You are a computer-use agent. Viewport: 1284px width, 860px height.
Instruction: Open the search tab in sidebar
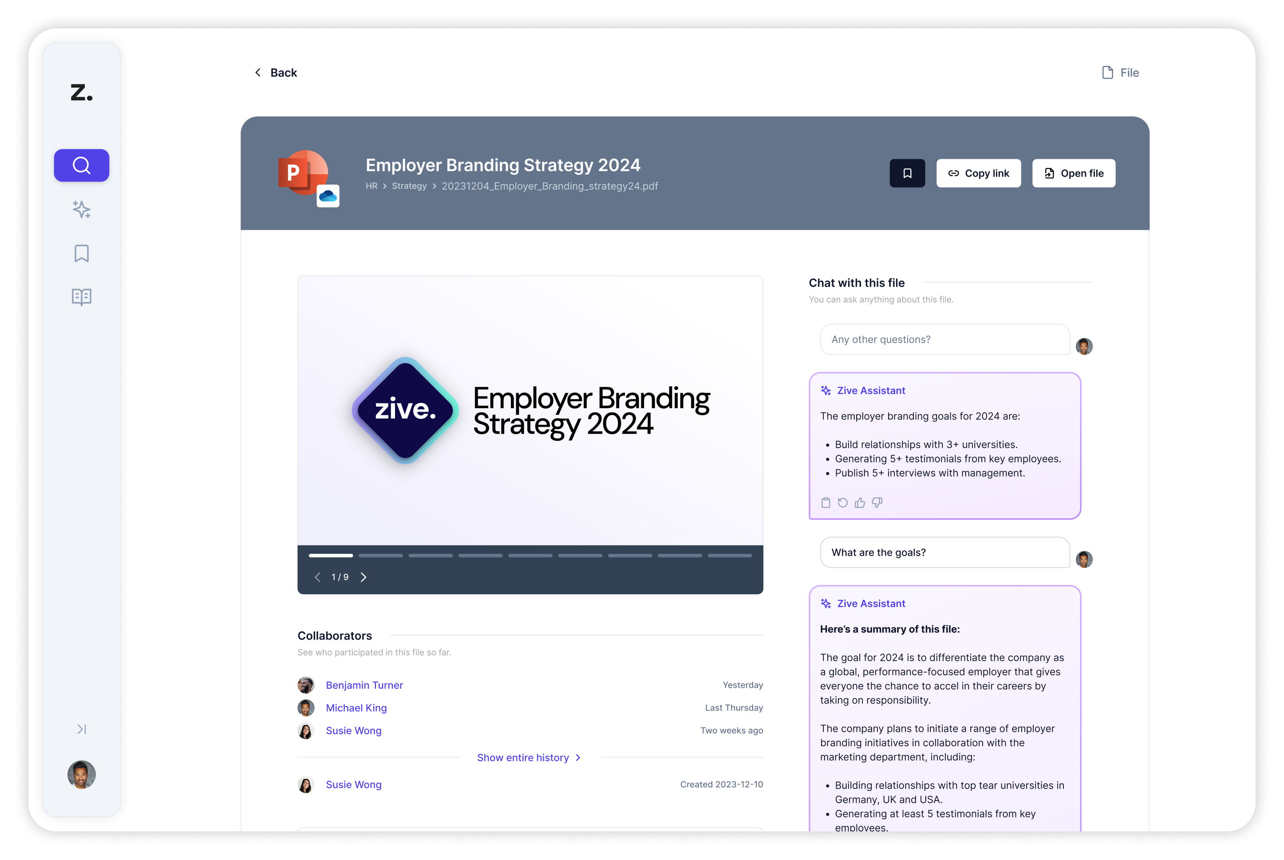click(81, 165)
